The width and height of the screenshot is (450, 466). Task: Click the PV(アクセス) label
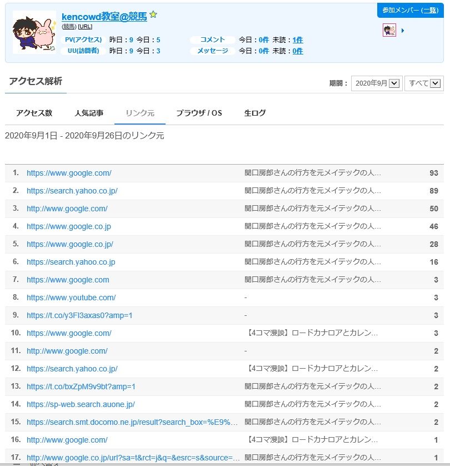tap(83, 40)
